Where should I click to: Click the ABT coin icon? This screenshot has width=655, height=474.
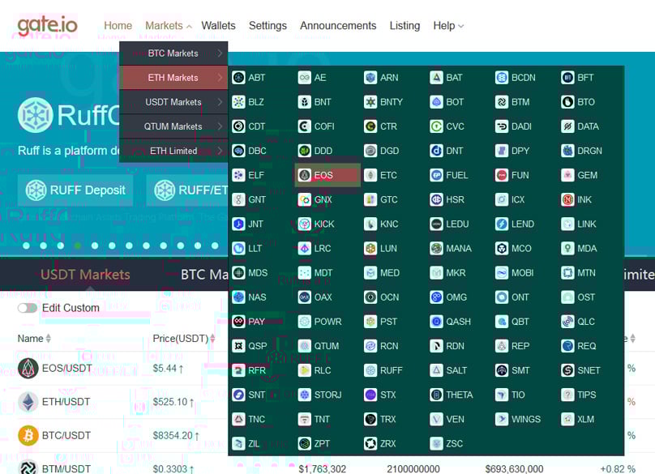[x=238, y=78]
